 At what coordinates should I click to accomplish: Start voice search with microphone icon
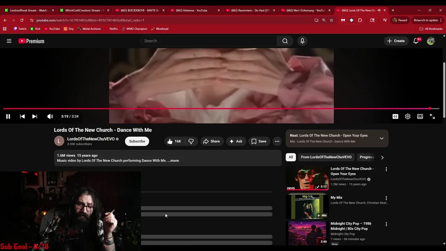coord(302,41)
